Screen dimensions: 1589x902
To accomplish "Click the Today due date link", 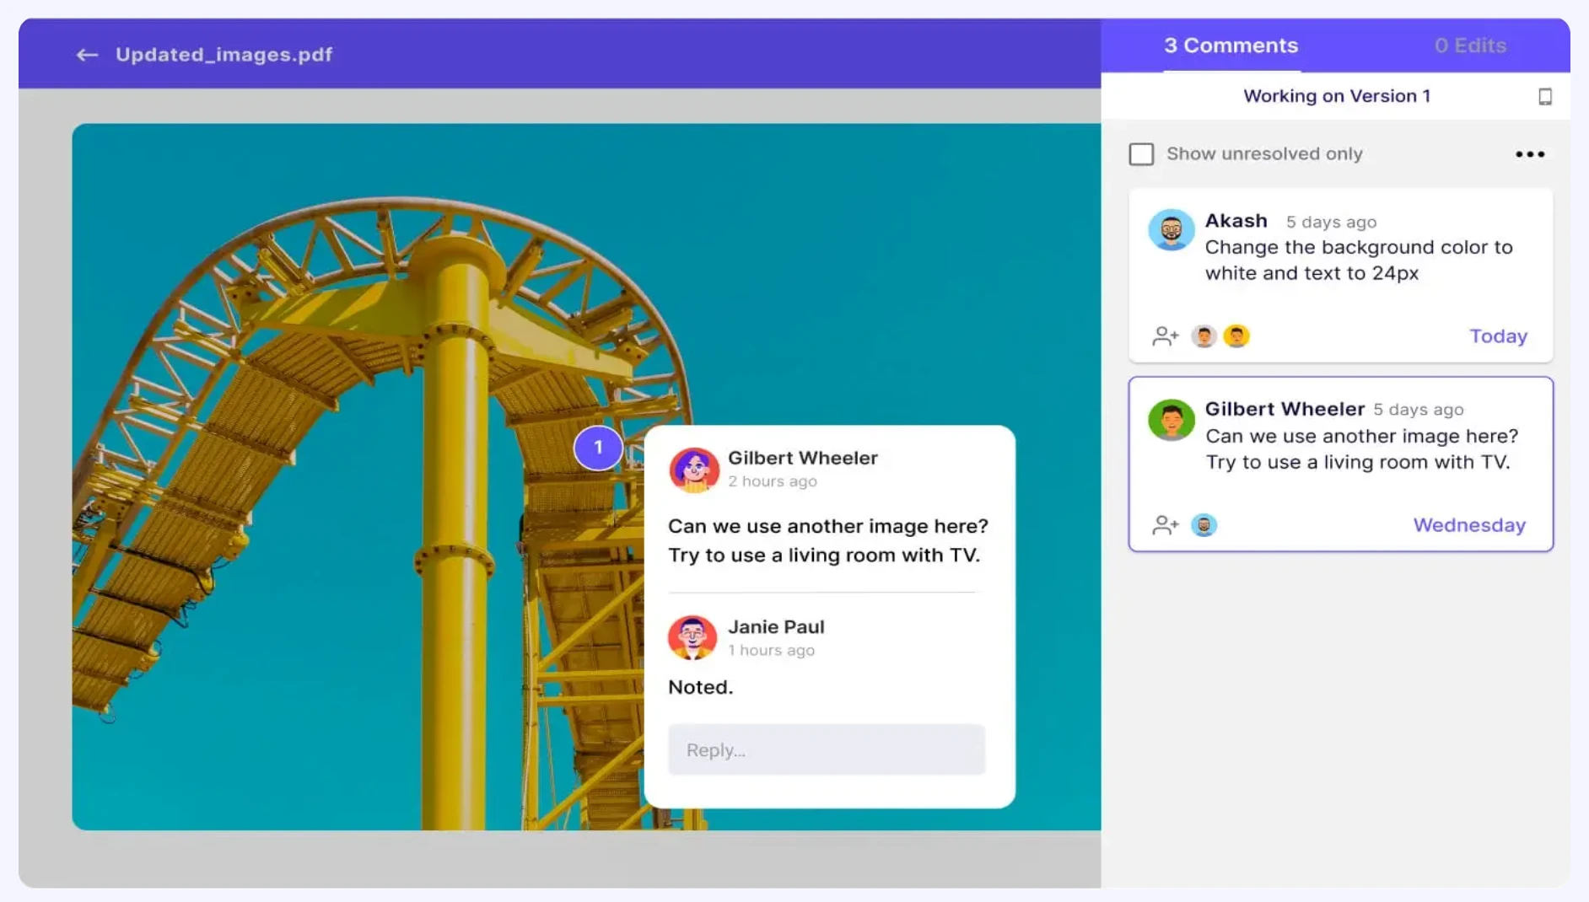I will pyautogui.click(x=1498, y=336).
